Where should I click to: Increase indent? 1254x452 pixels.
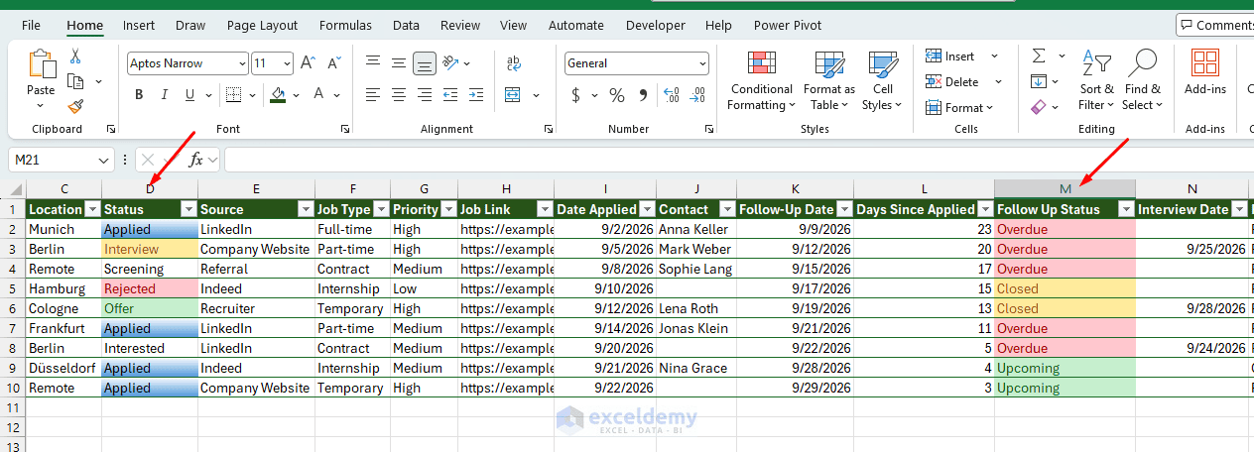476,95
